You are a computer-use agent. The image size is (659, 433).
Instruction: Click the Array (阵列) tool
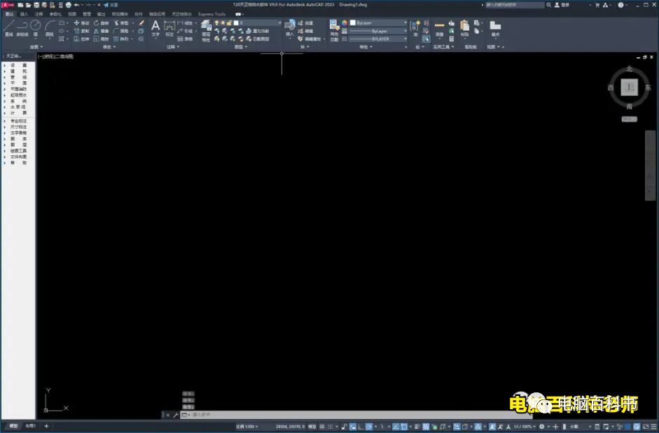coord(121,38)
